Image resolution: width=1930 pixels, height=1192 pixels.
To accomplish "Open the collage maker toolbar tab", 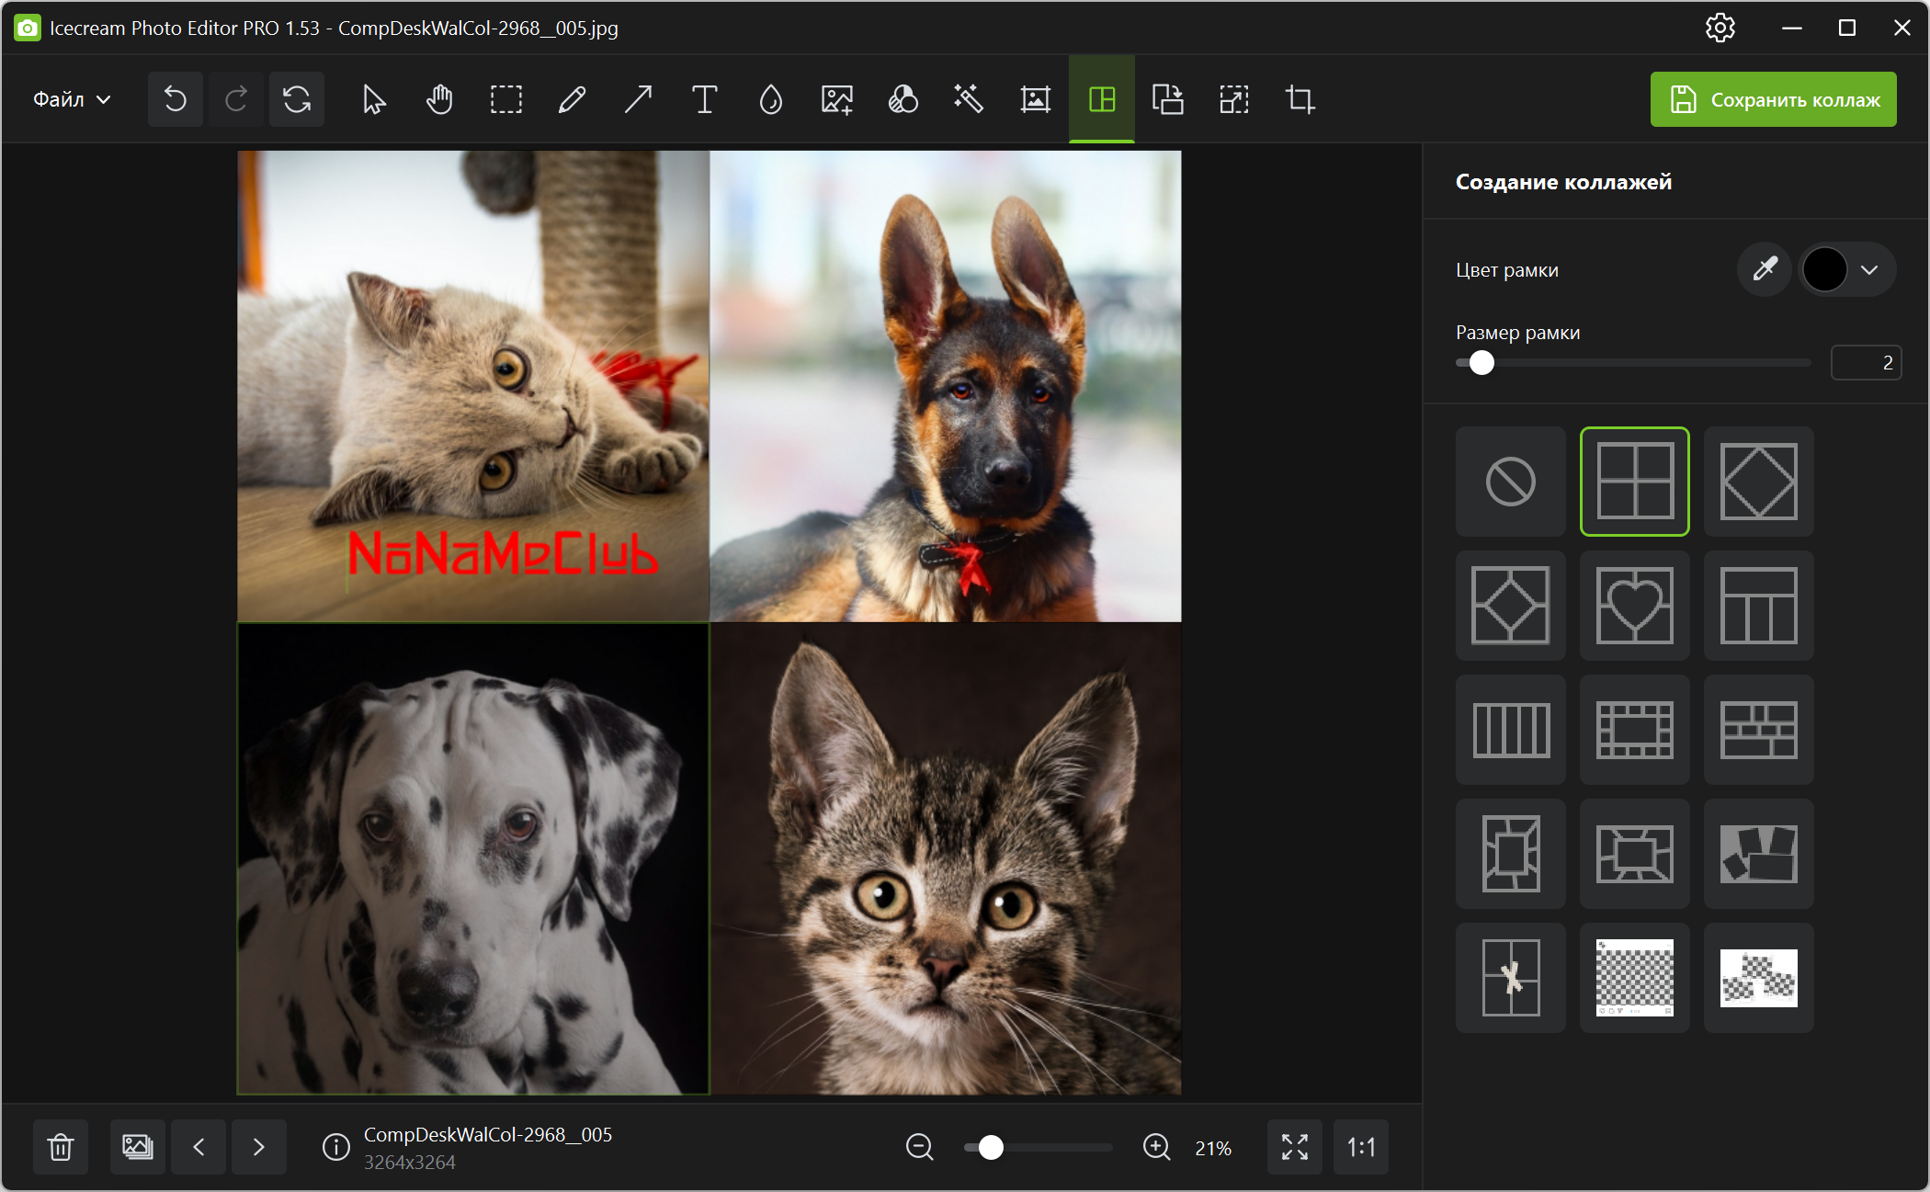I will (1101, 99).
